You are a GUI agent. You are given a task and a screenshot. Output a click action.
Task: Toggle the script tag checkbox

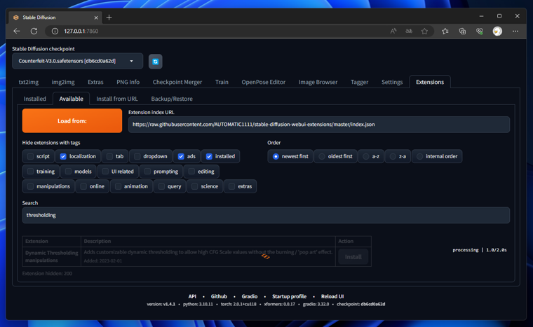click(x=30, y=156)
